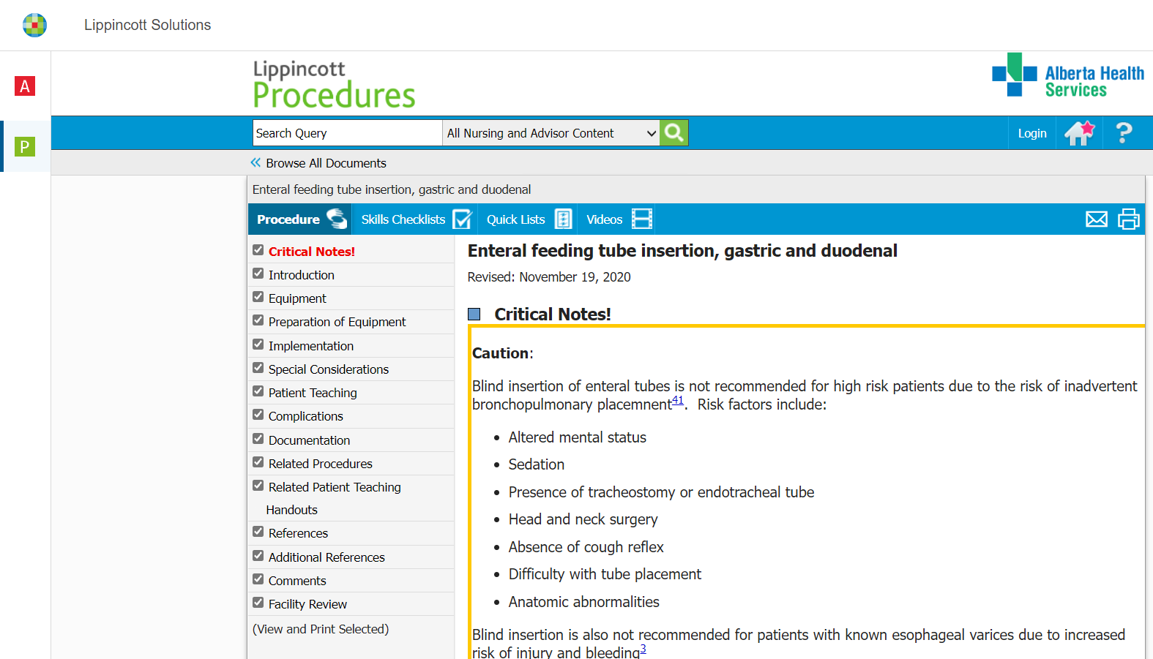Click the Browse All Documents back arrows

coord(255,162)
